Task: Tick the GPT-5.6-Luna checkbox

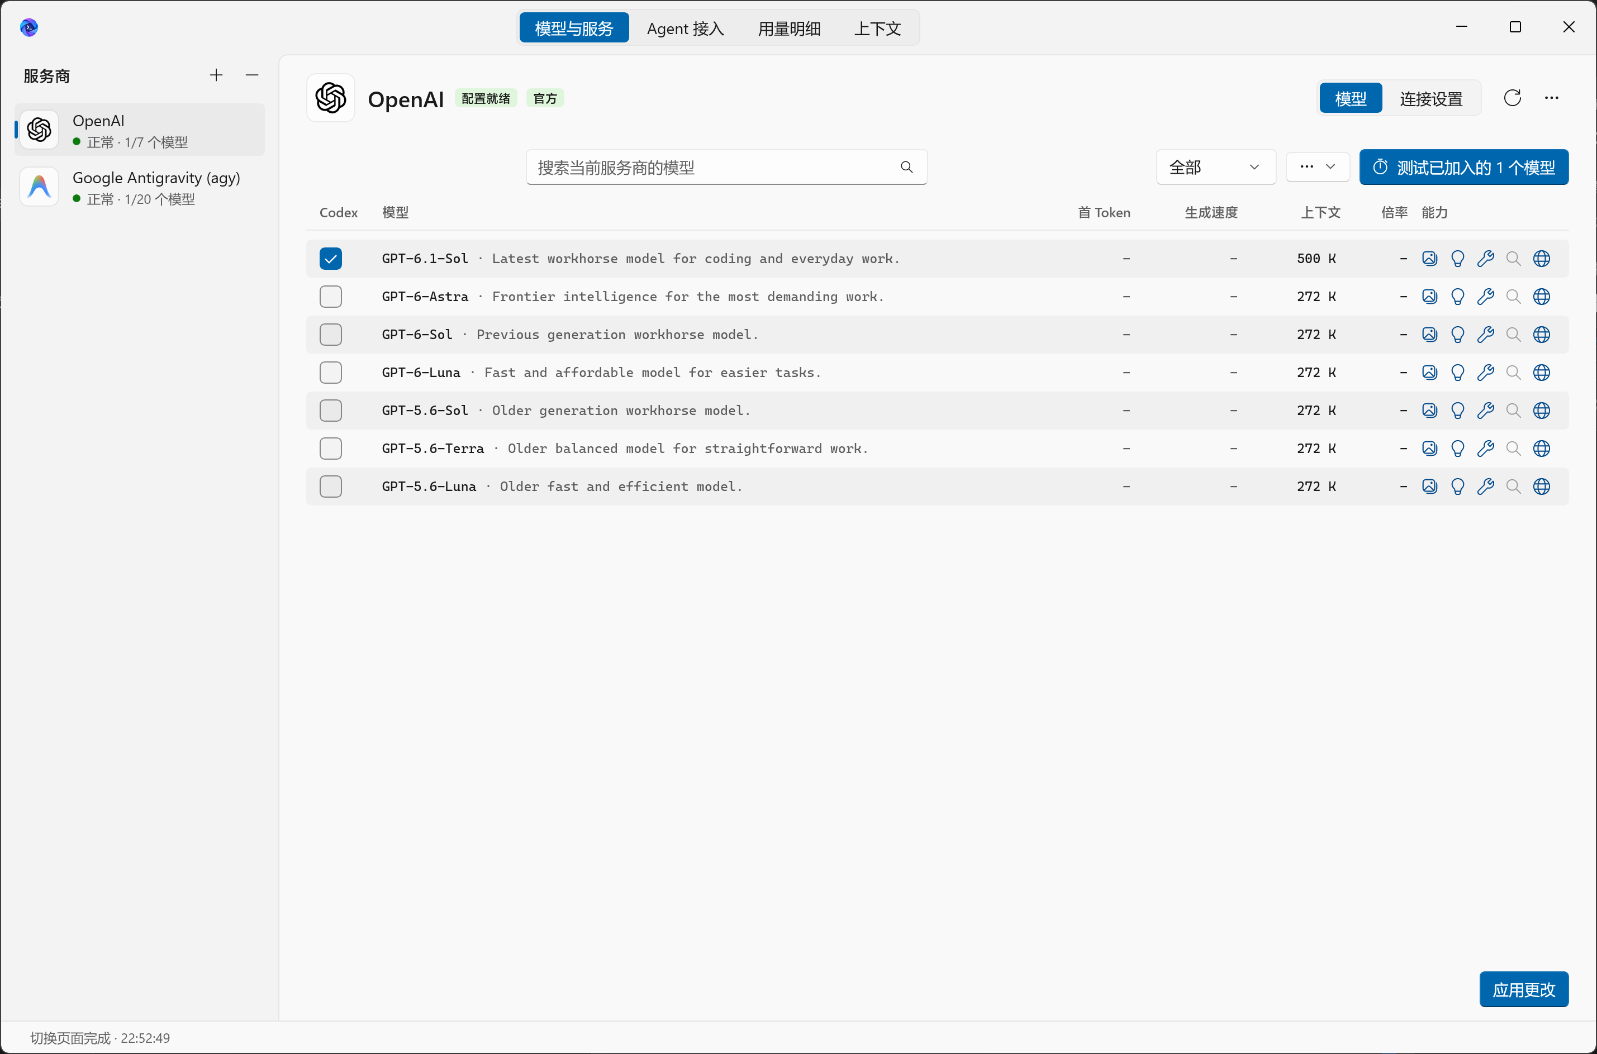Action: [331, 487]
